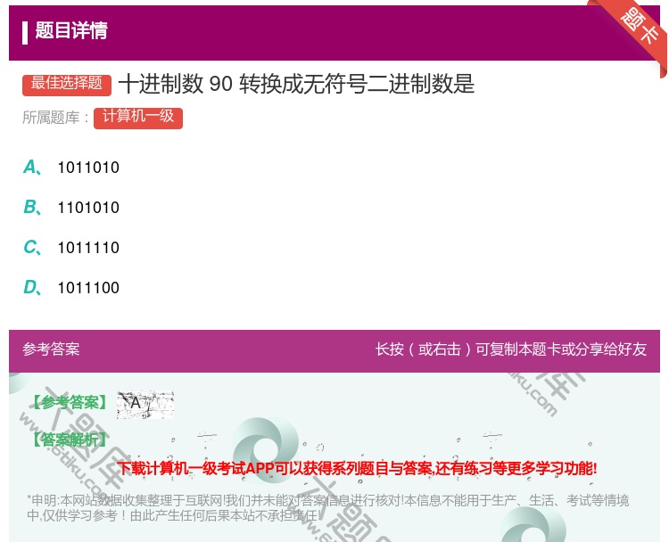This screenshot has height=542, width=669.
Task: Click the 申明 disclaimer paragraph
Action: (327, 508)
